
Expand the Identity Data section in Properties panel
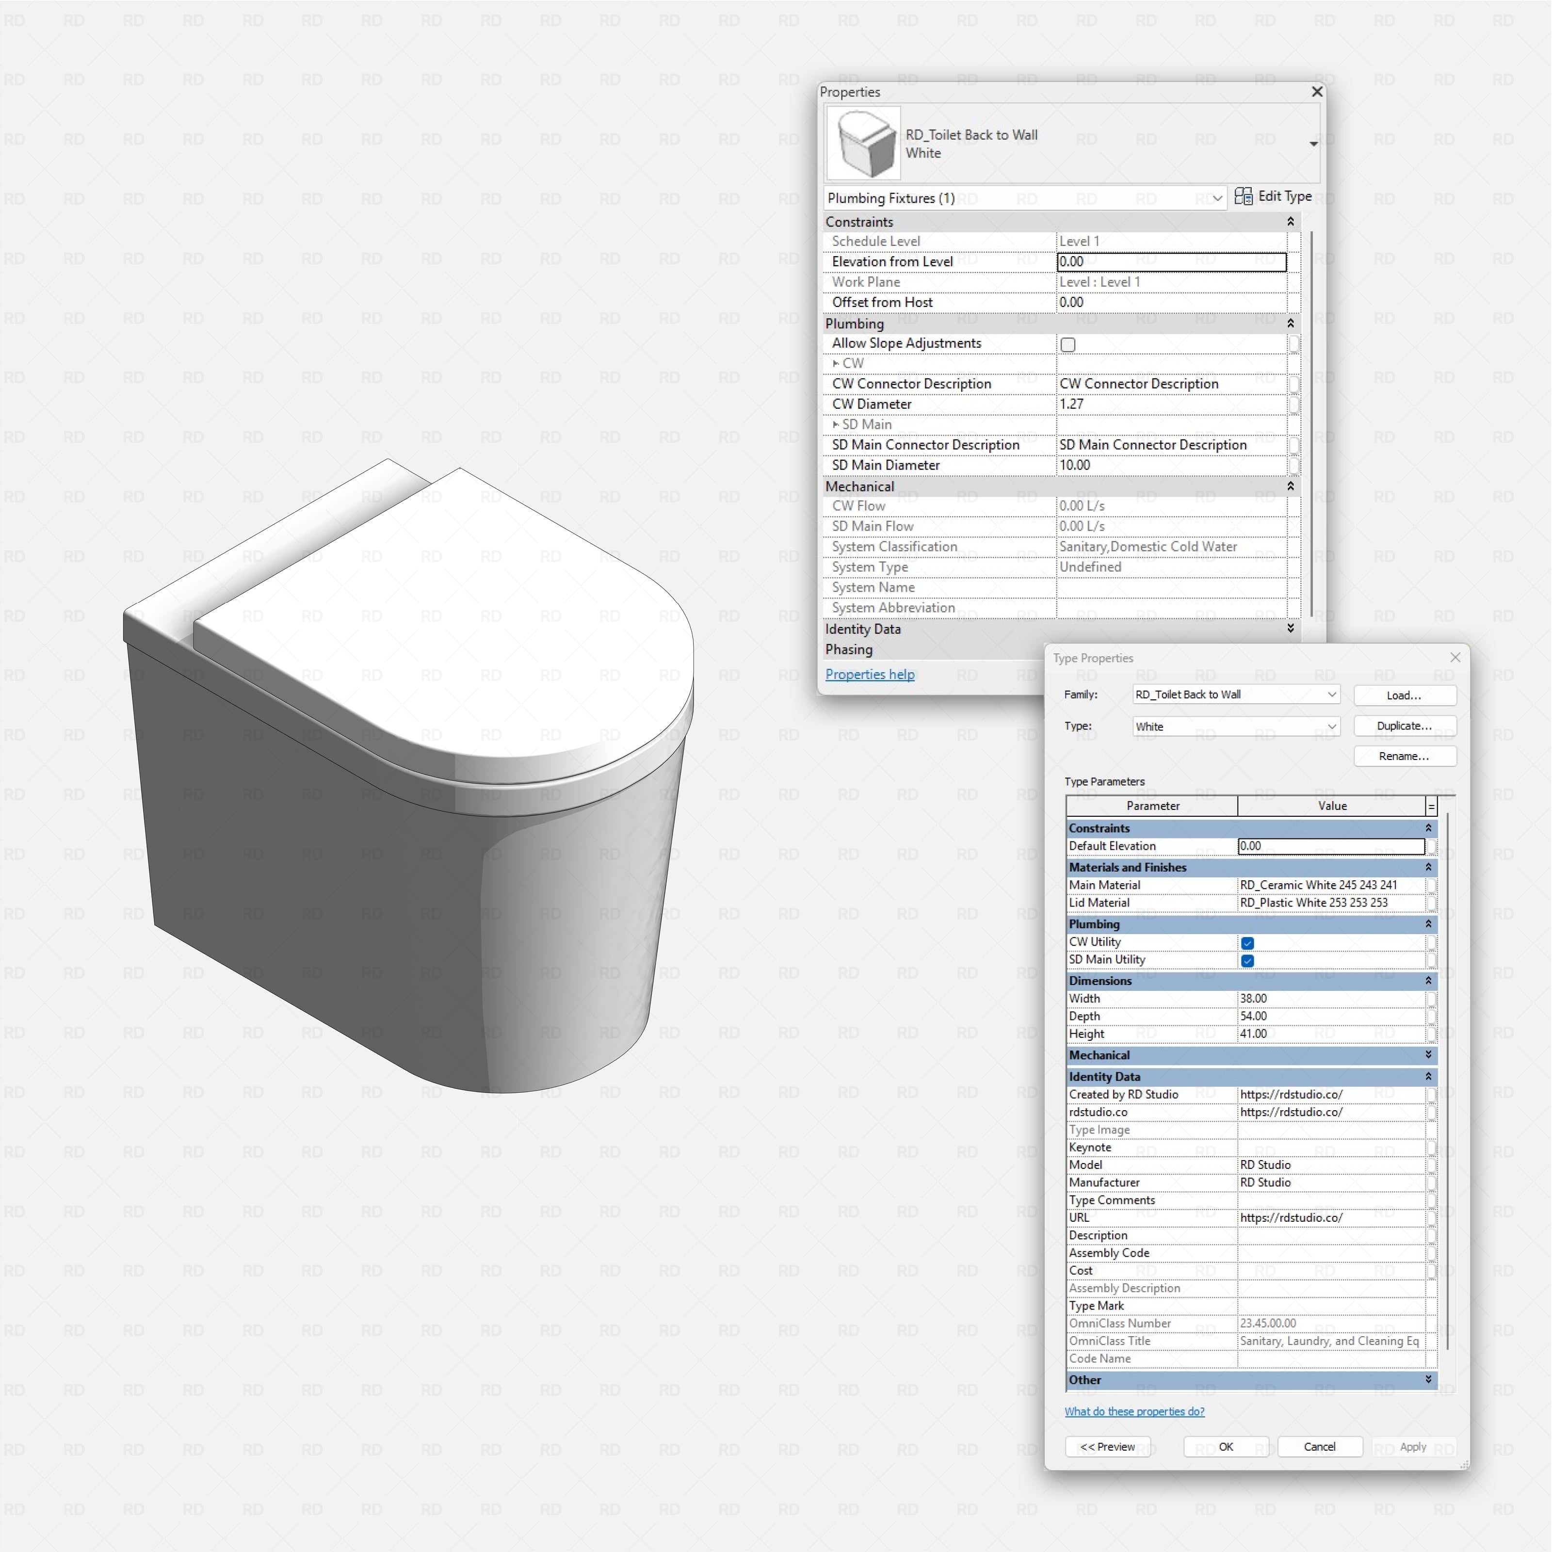[1290, 628]
